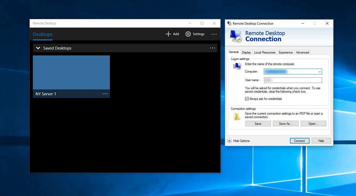Open the NY Server 1 tile ellipsis menu

click(x=105, y=94)
